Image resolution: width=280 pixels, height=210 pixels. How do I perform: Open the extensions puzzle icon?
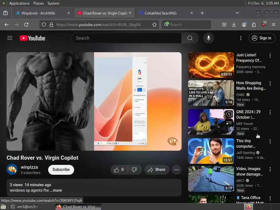(254, 25)
